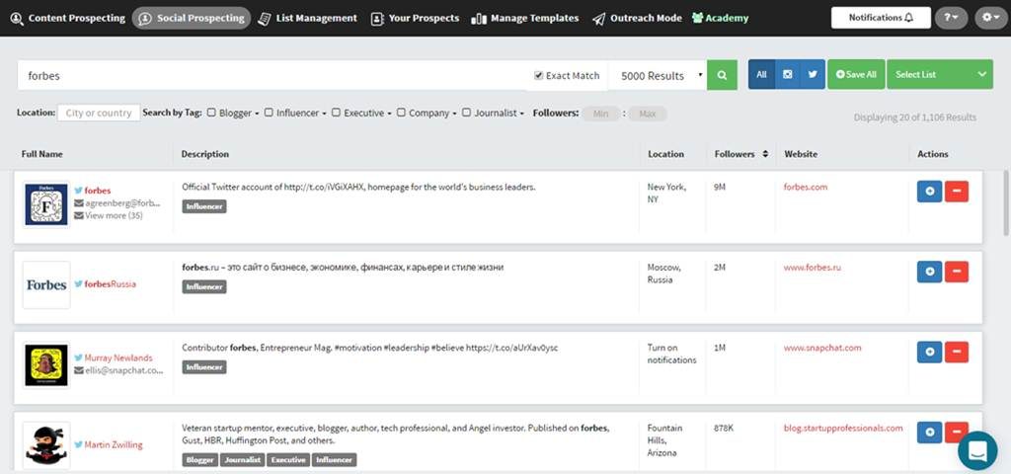Click Martin Zwilling's Journalist tag
This screenshot has height=474, width=1011.
tap(243, 460)
